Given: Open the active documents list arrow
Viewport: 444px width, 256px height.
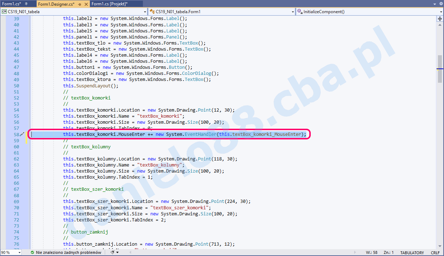Looking at the screenshot, I should tap(434, 4).
